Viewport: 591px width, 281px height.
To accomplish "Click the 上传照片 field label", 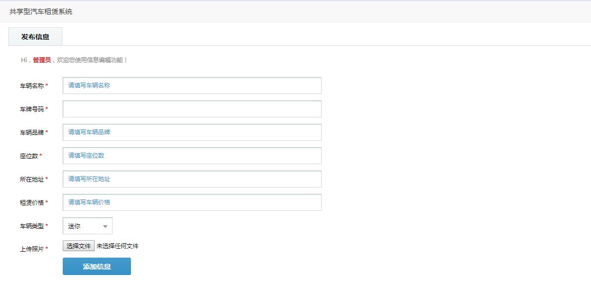I will (x=32, y=249).
